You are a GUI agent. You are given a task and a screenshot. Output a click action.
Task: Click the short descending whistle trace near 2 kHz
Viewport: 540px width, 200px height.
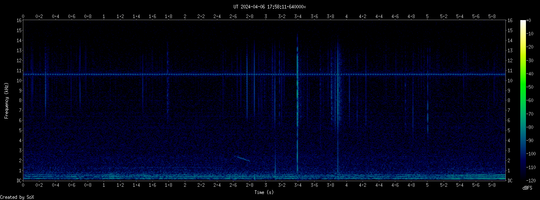click(x=243, y=159)
